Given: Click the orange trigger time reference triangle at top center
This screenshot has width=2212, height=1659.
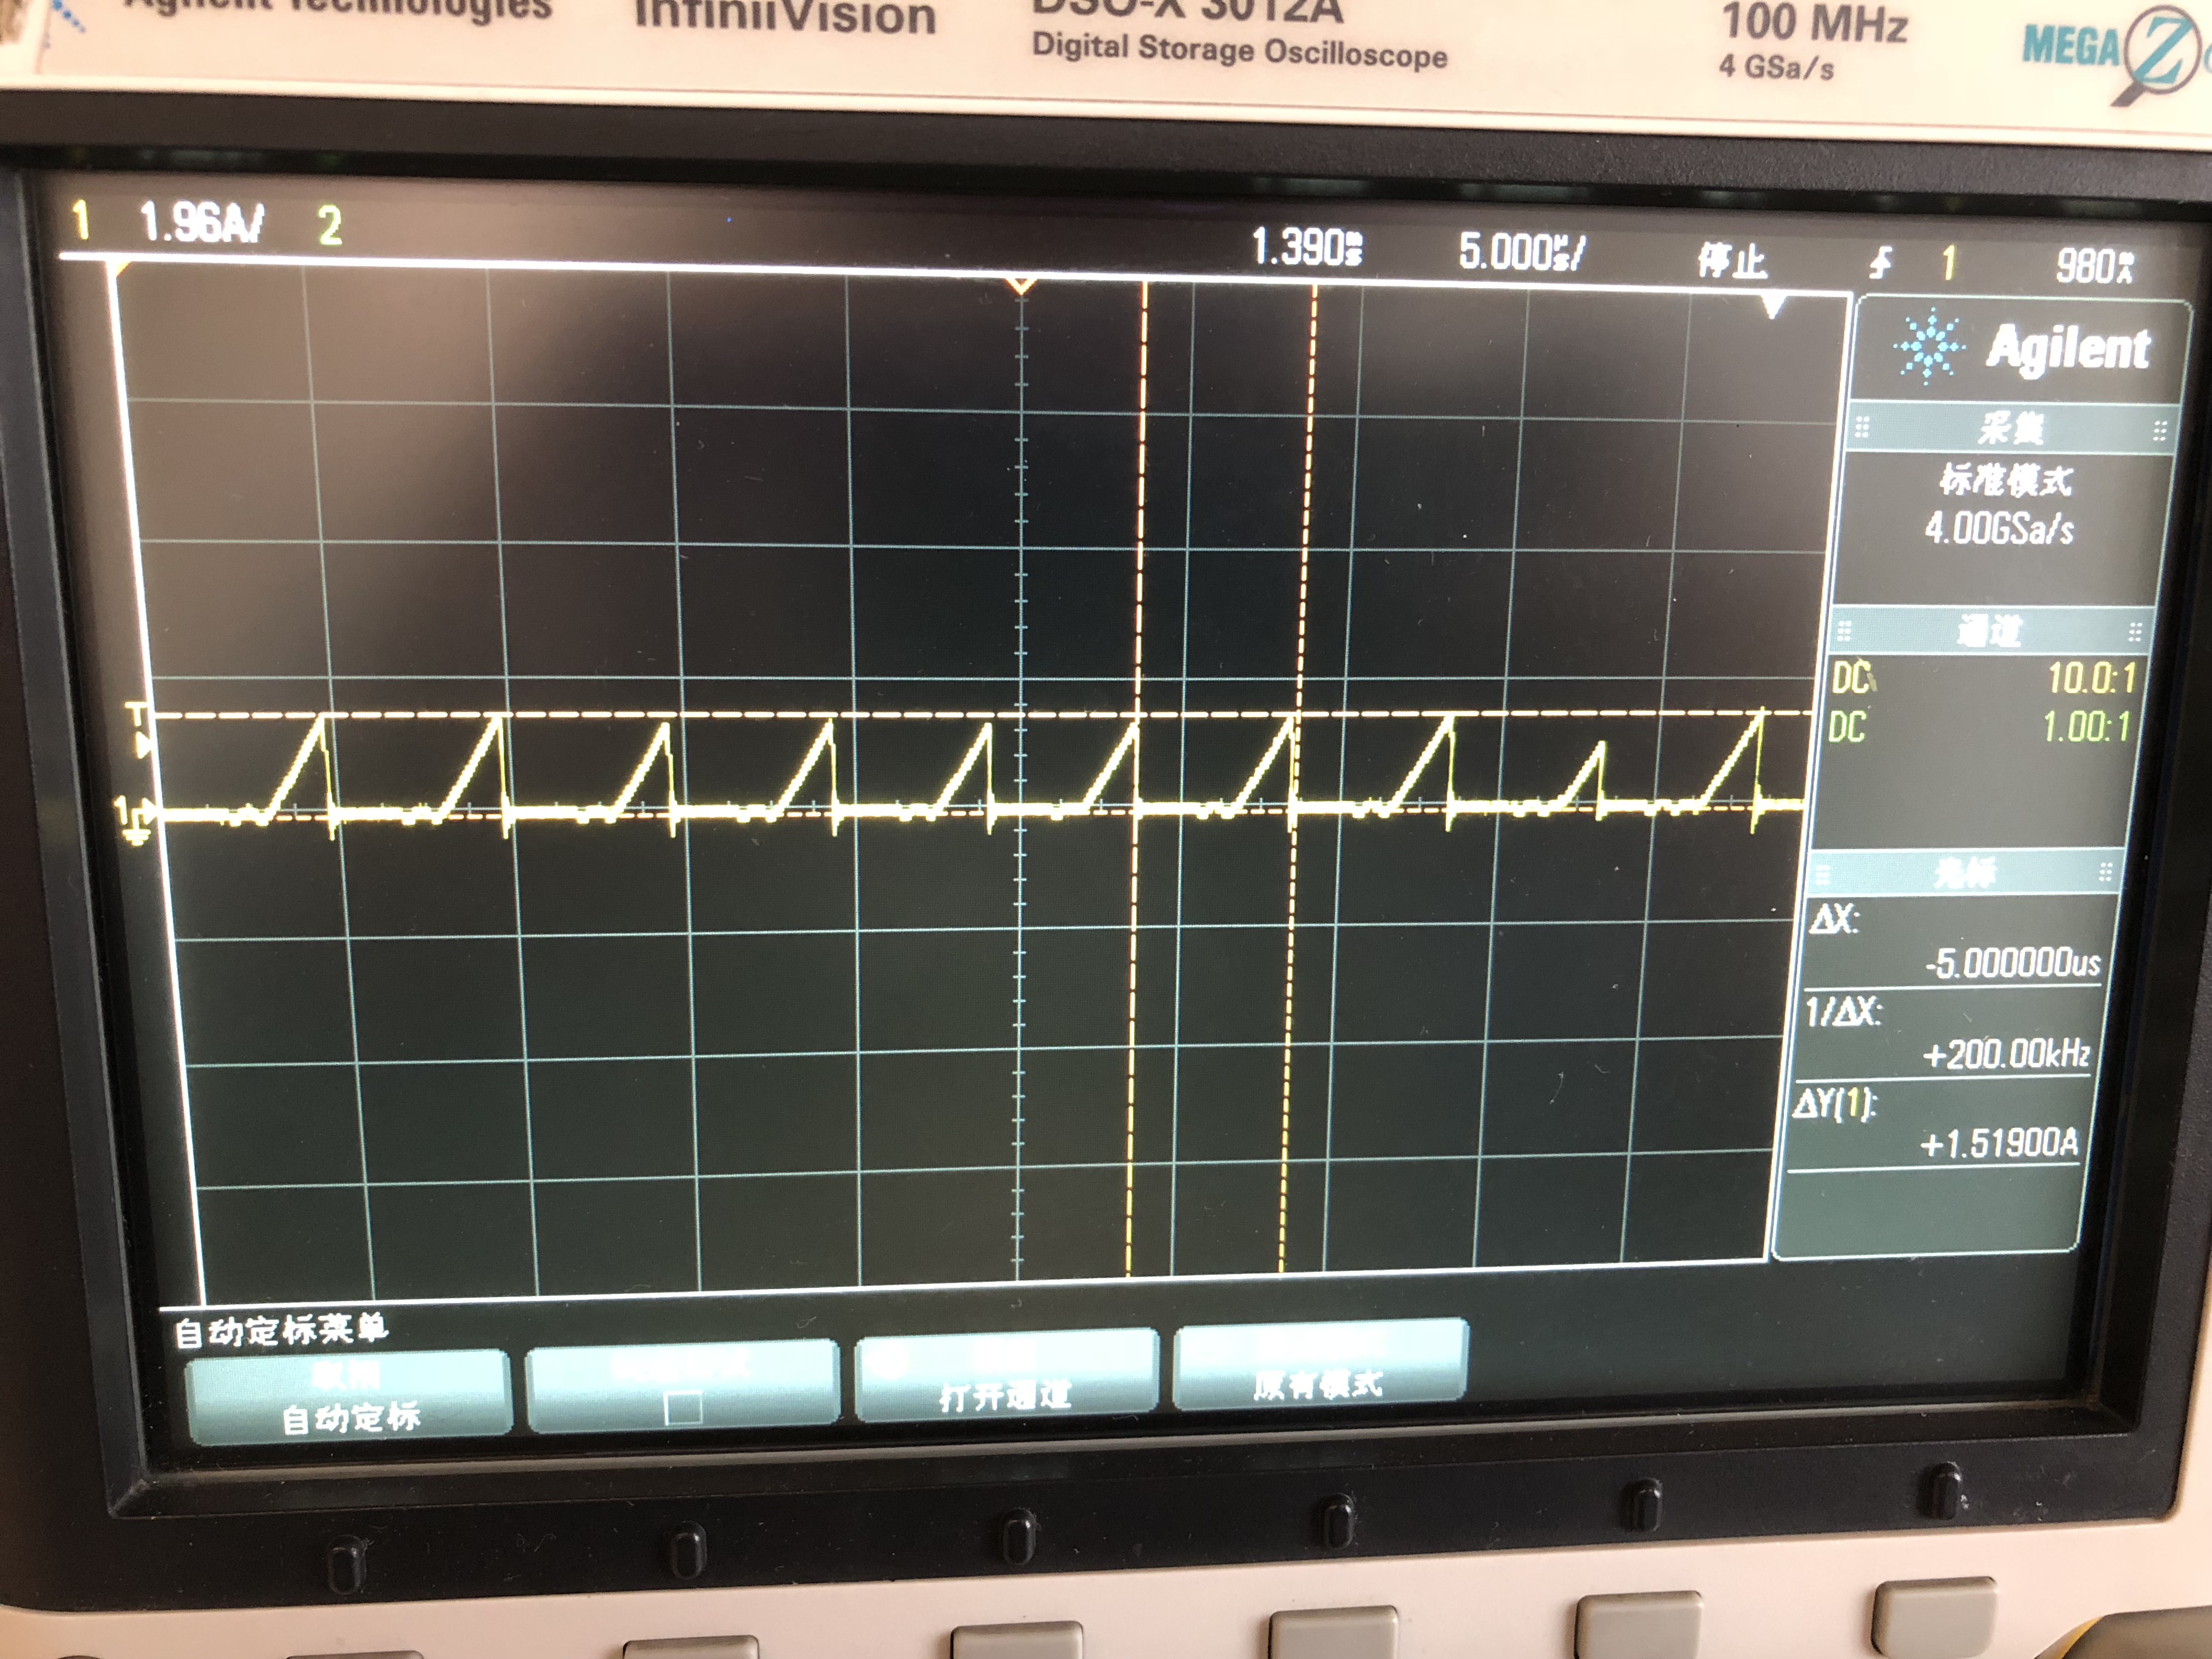Looking at the screenshot, I should 1020,287.
